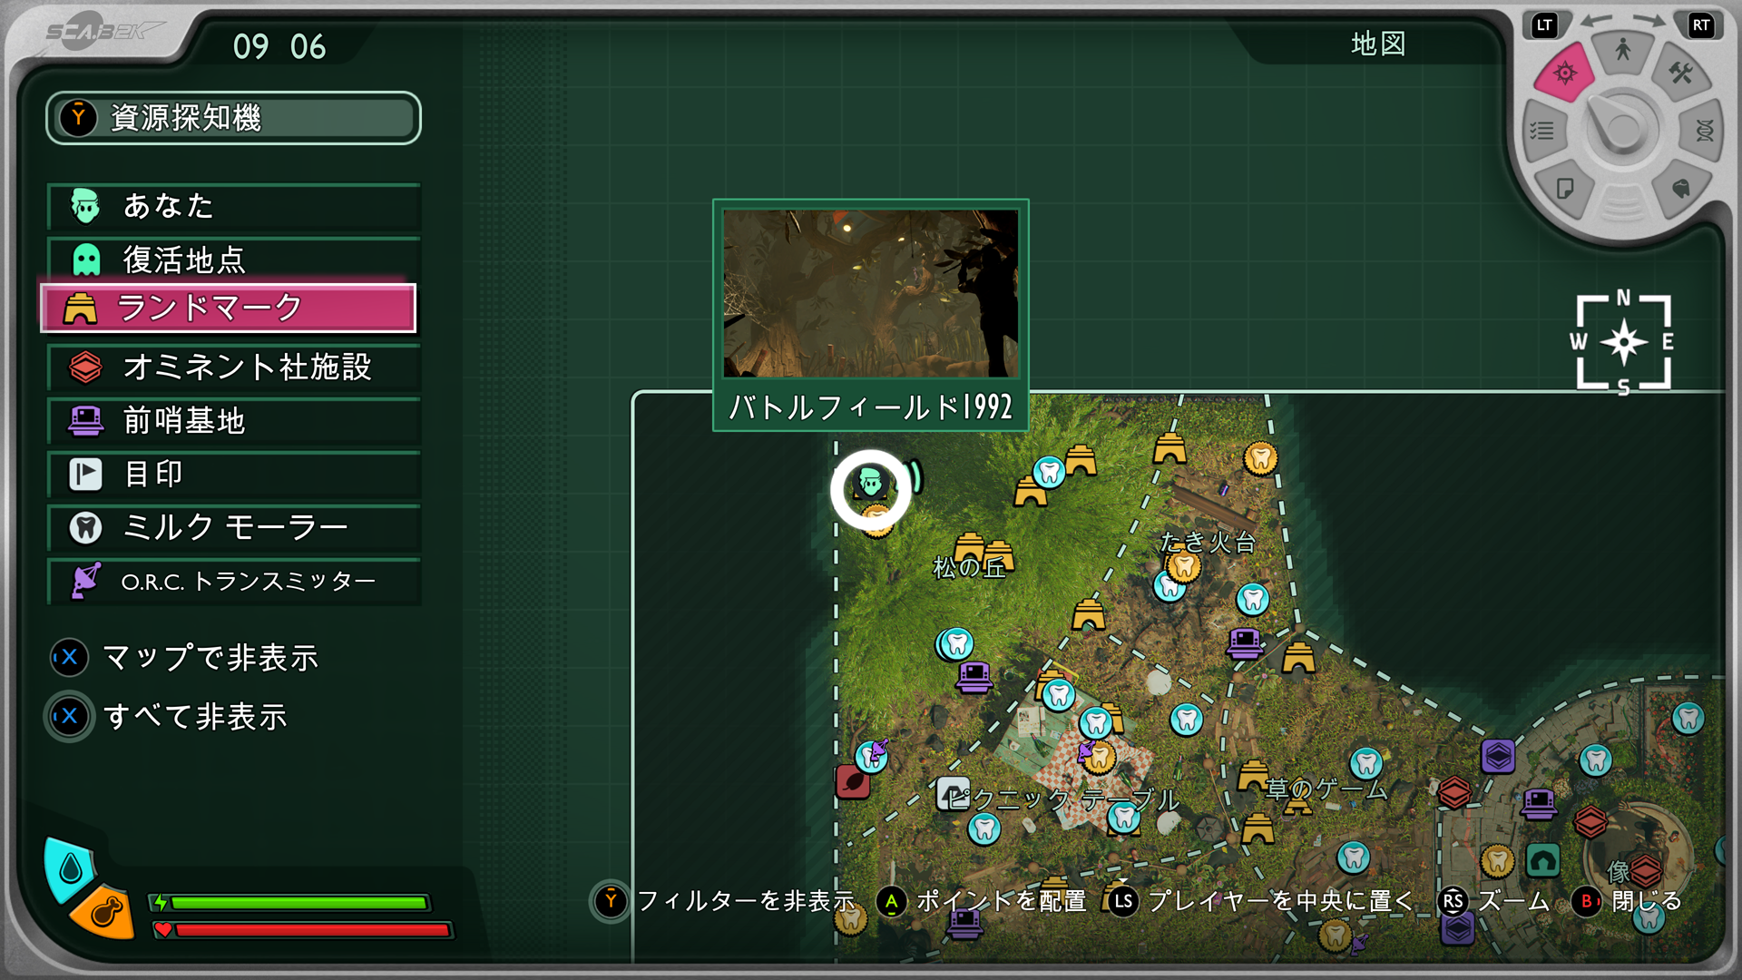Click the green stamina bar
1742x980 pixels.
coord(298,903)
